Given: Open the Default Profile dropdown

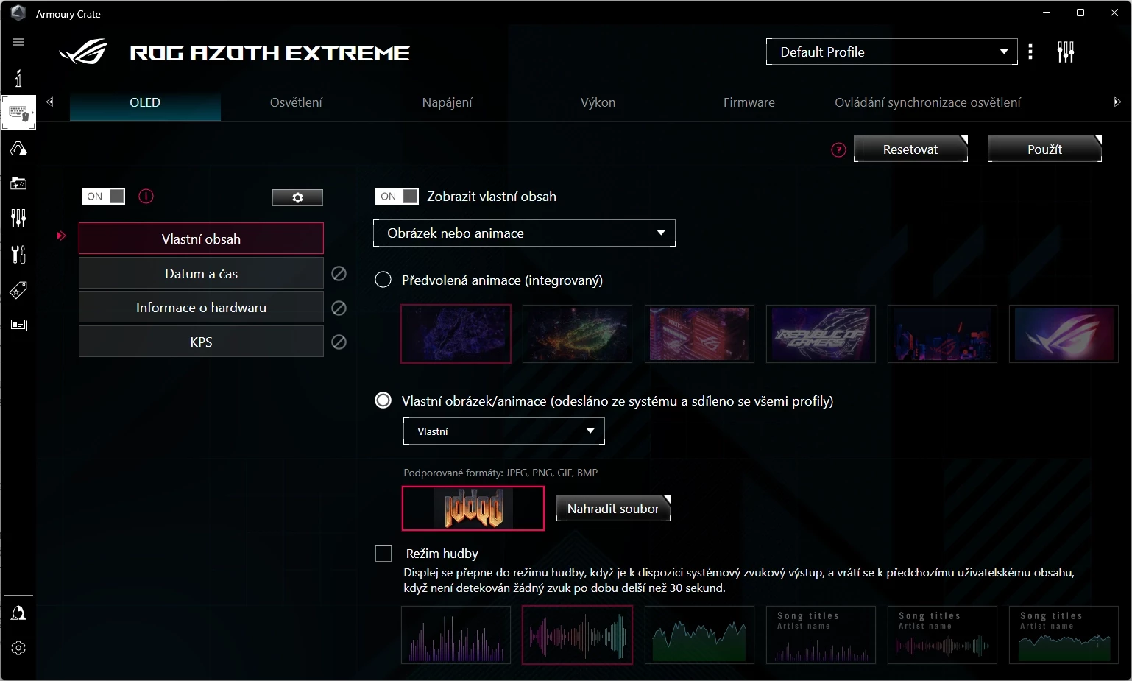Looking at the screenshot, I should (x=892, y=52).
